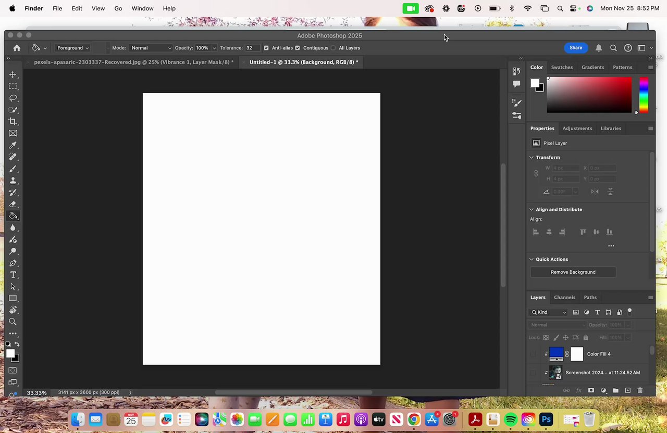Create a new layer
Screen dimensions: 667x433
[628, 390]
